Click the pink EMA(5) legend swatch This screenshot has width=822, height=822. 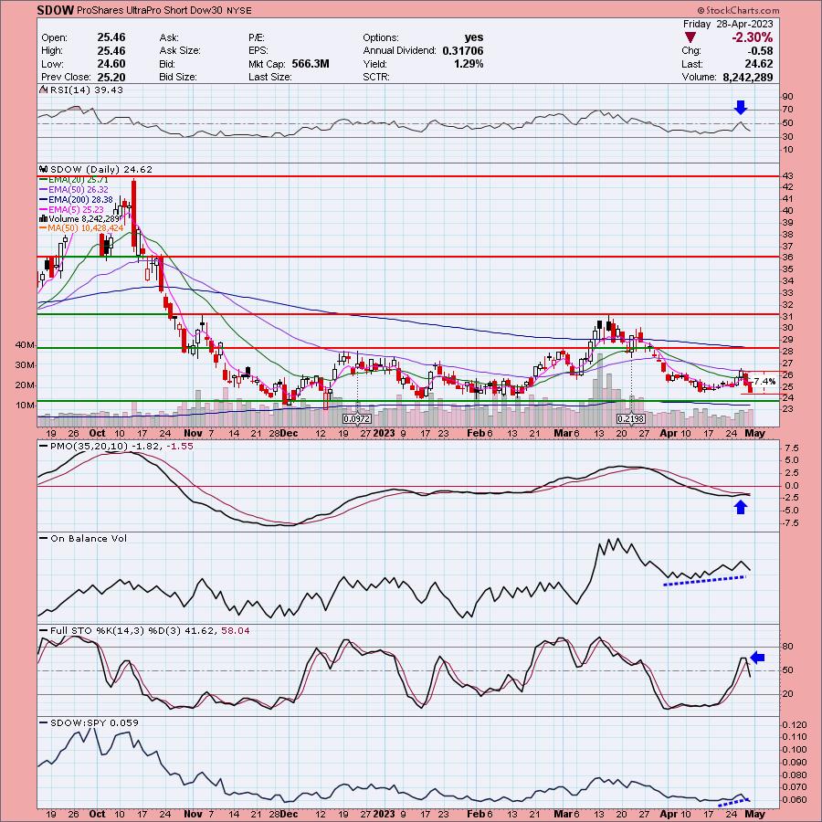pyautogui.click(x=44, y=209)
